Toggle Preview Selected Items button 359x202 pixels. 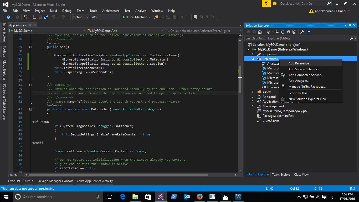click(x=308, y=32)
